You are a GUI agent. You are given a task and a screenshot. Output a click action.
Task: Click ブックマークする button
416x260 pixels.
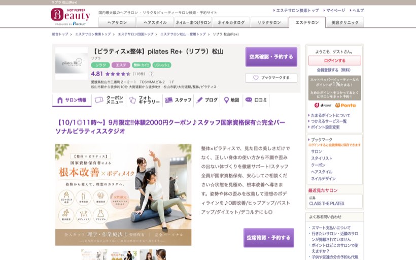click(x=271, y=78)
